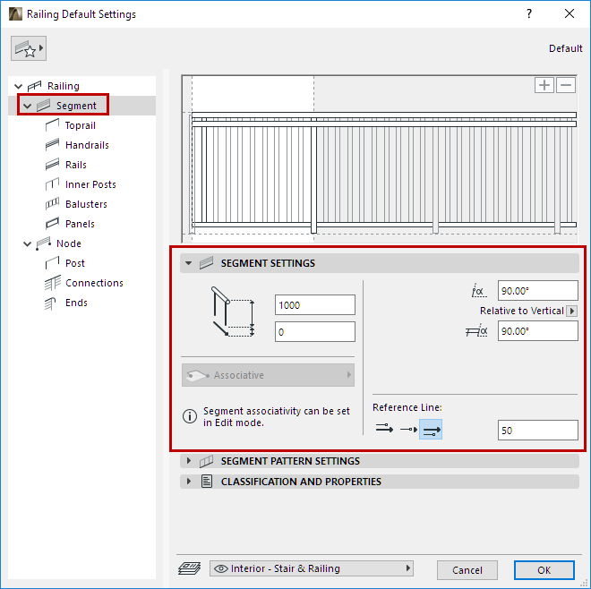Screen dimensions: 591x589
Task: Open the Relative to Vertical arrow menu
Action: [572, 311]
